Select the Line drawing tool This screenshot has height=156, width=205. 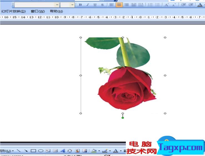coord(19,151)
